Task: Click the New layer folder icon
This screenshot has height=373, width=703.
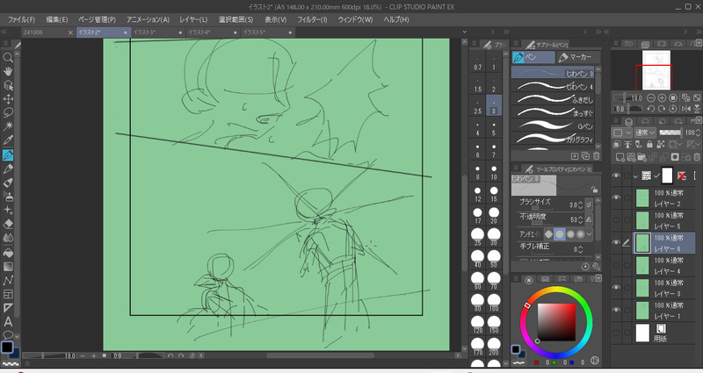Action: pyautogui.click(x=642, y=157)
